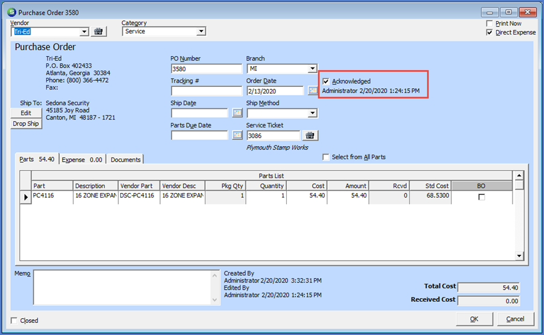
Task: Open the Parts Due Date calendar picker
Action: coord(237,135)
